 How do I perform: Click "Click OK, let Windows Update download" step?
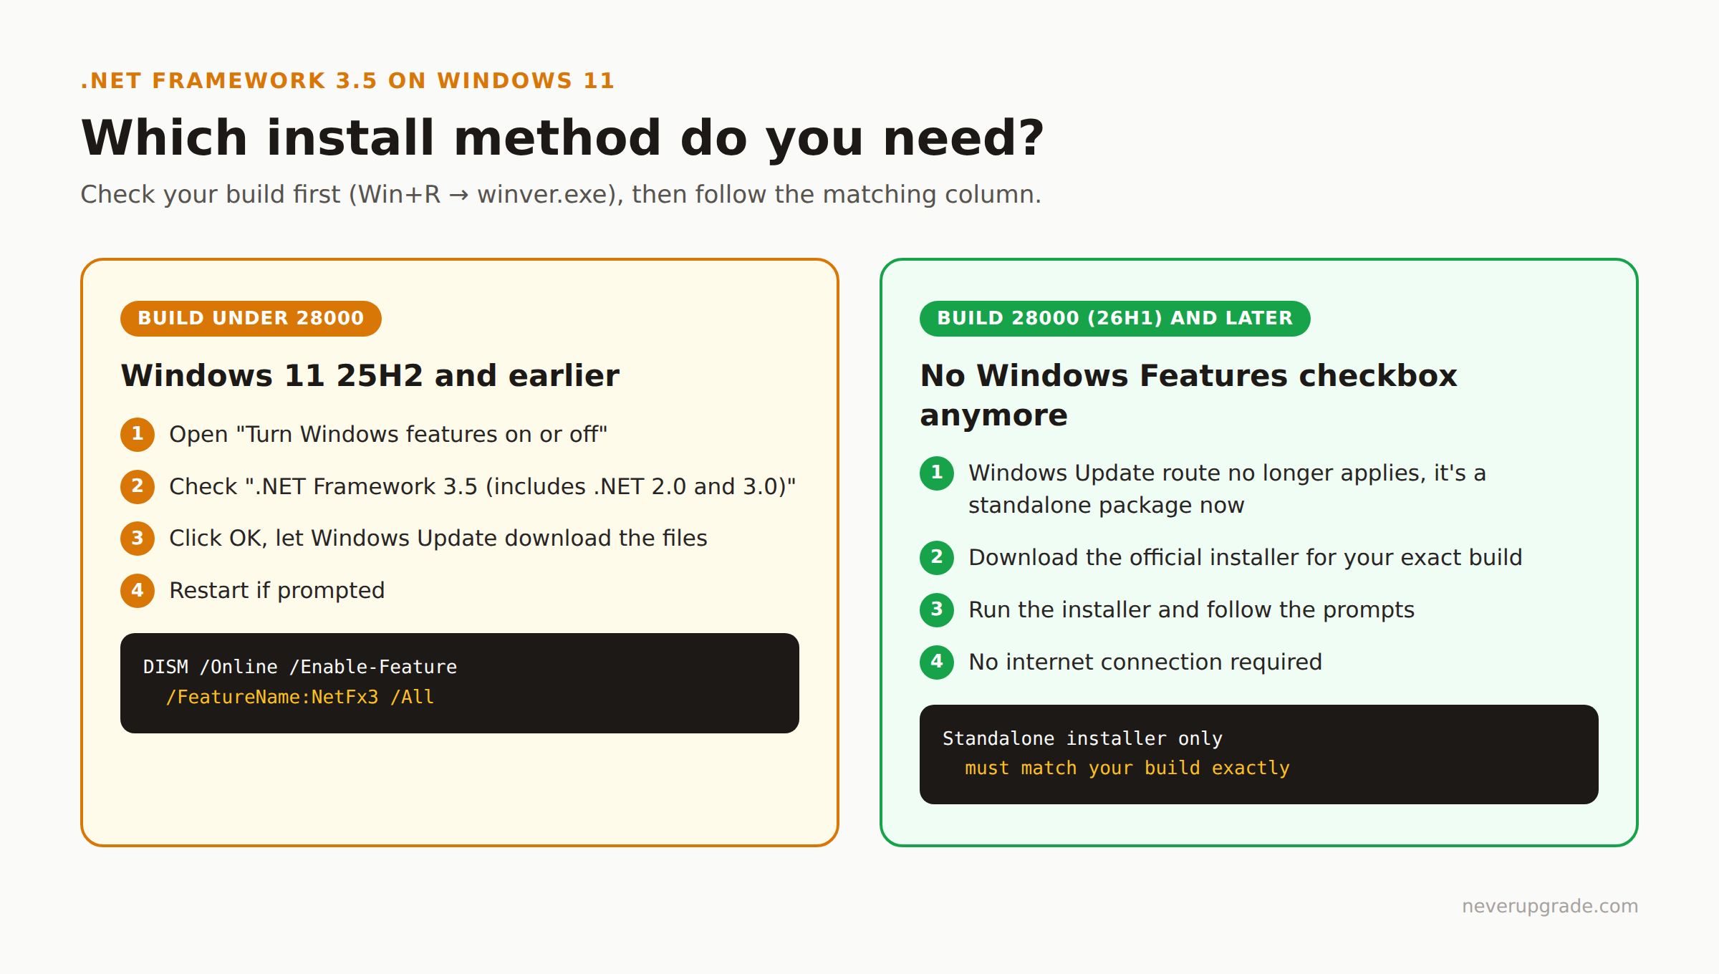click(x=438, y=538)
